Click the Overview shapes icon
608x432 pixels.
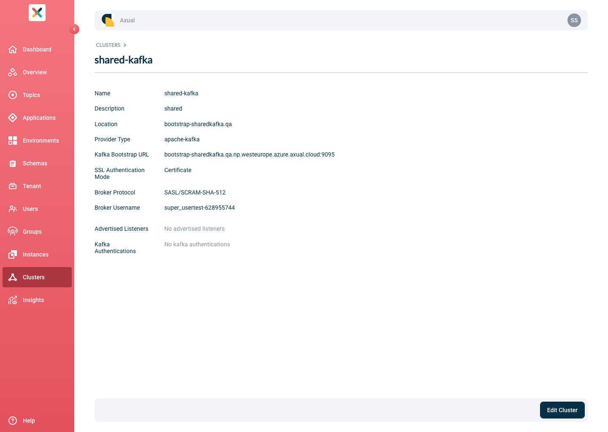pos(13,72)
